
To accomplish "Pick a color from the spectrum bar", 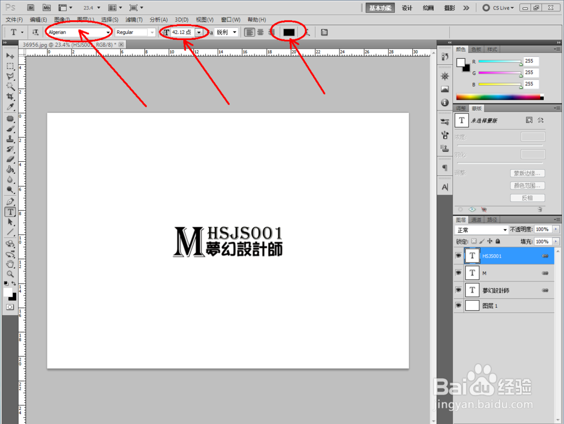I will 500,97.
